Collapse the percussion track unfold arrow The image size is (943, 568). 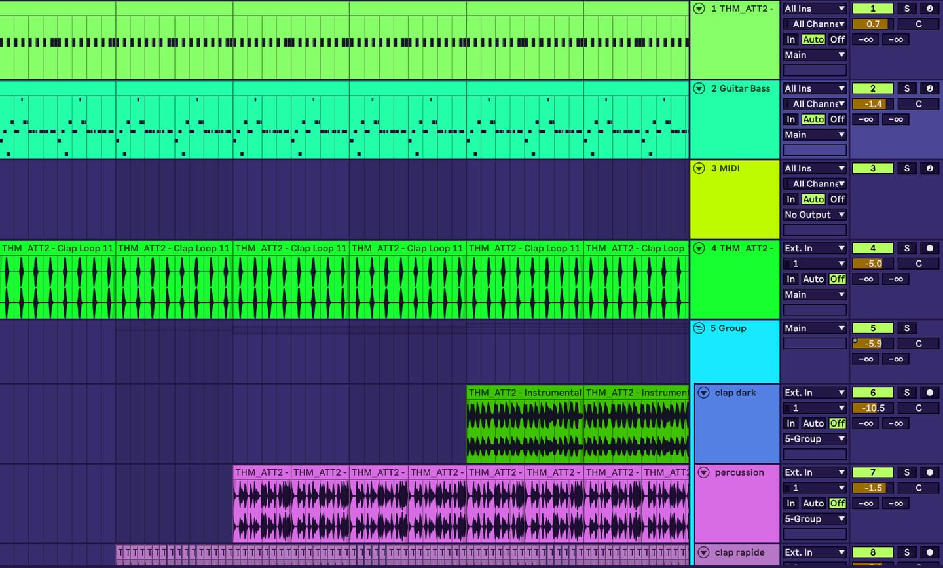pos(703,472)
